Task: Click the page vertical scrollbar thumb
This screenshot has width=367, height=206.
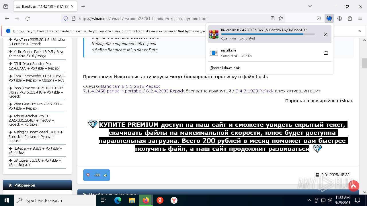Action: coord(364,63)
